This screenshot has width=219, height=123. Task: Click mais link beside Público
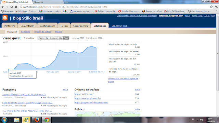tap(137, 109)
